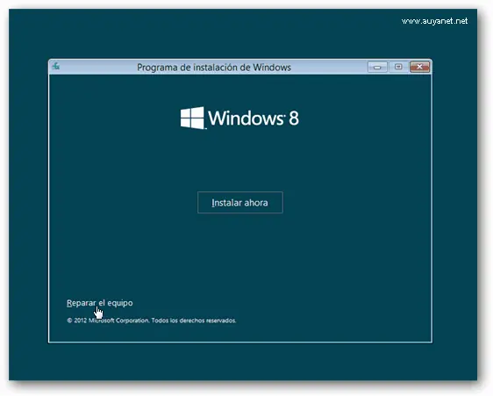Click the Microsoft Corporation copyright text
The image size is (493, 396).
[x=152, y=320]
